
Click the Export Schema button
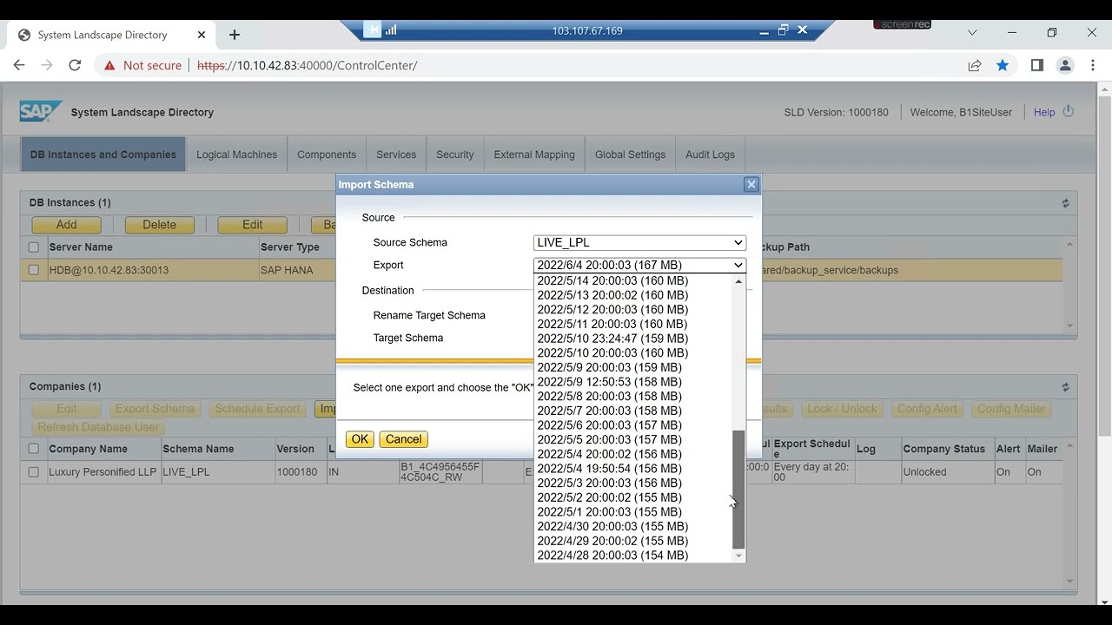coord(155,409)
